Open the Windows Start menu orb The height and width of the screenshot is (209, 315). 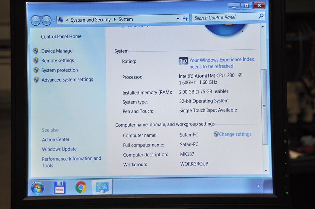click(x=38, y=188)
